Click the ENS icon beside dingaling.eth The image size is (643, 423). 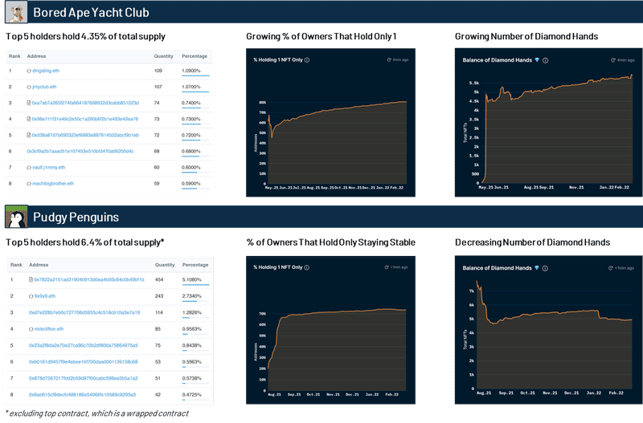click(x=29, y=71)
